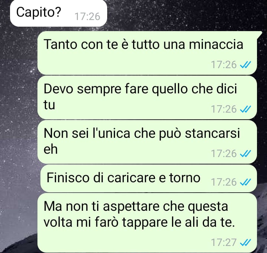
Task: Click the 17:27 timestamp on the last message
Action: click(x=224, y=243)
